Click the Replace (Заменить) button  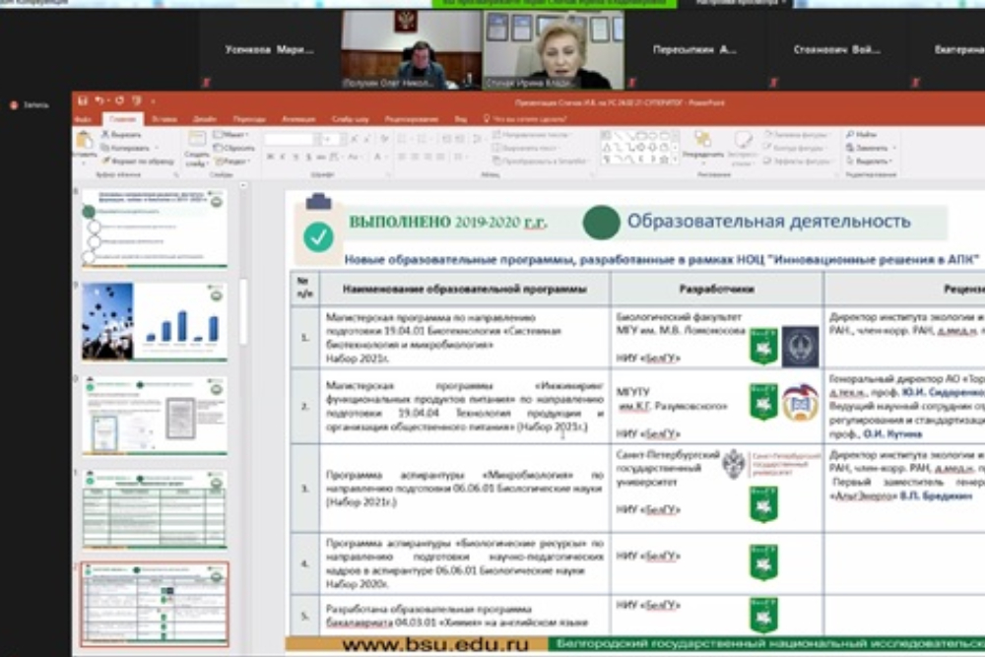click(869, 148)
